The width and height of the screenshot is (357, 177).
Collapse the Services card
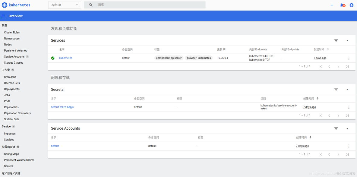(347, 40)
